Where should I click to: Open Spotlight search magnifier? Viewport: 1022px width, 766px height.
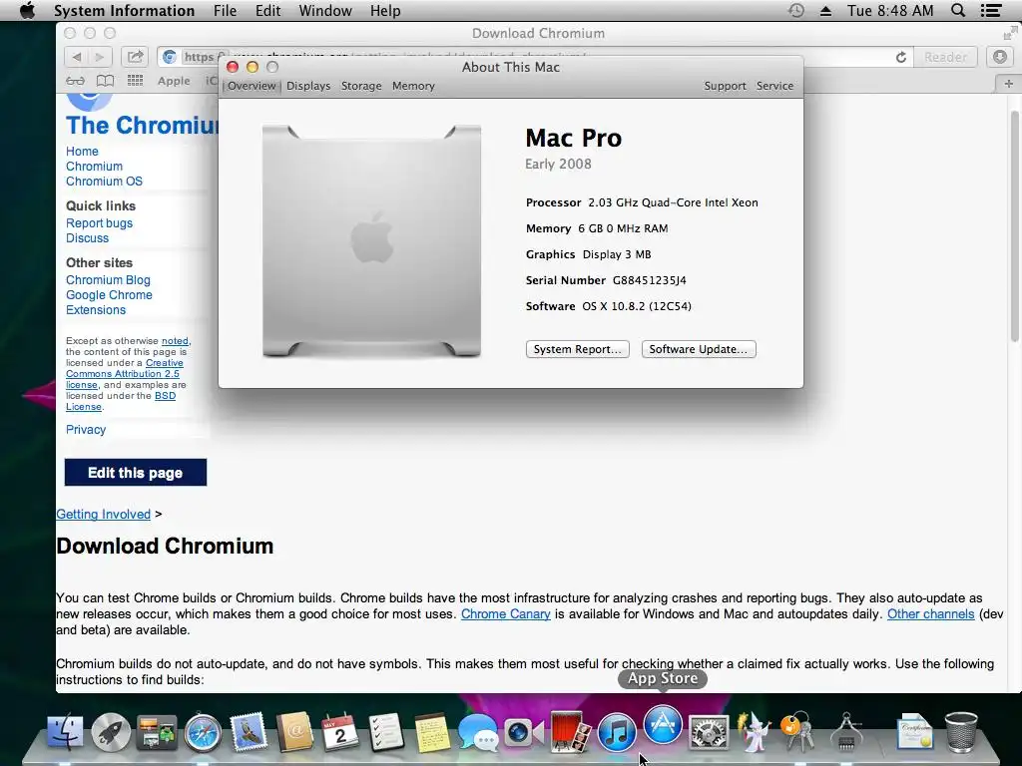958,11
